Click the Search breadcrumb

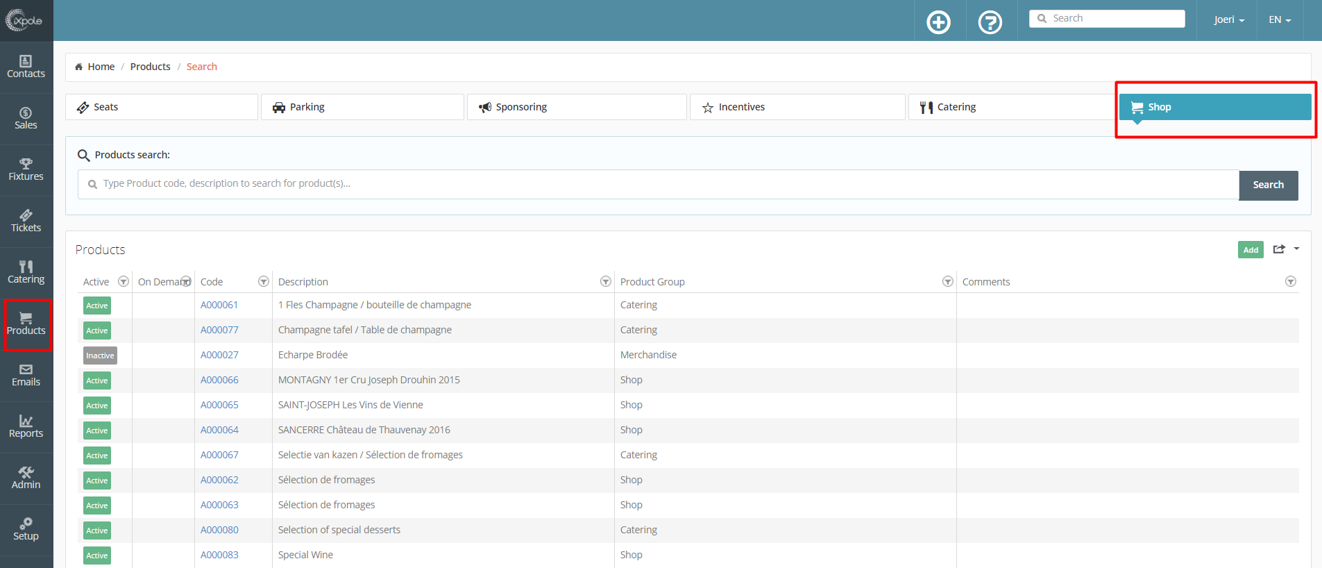click(202, 67)
